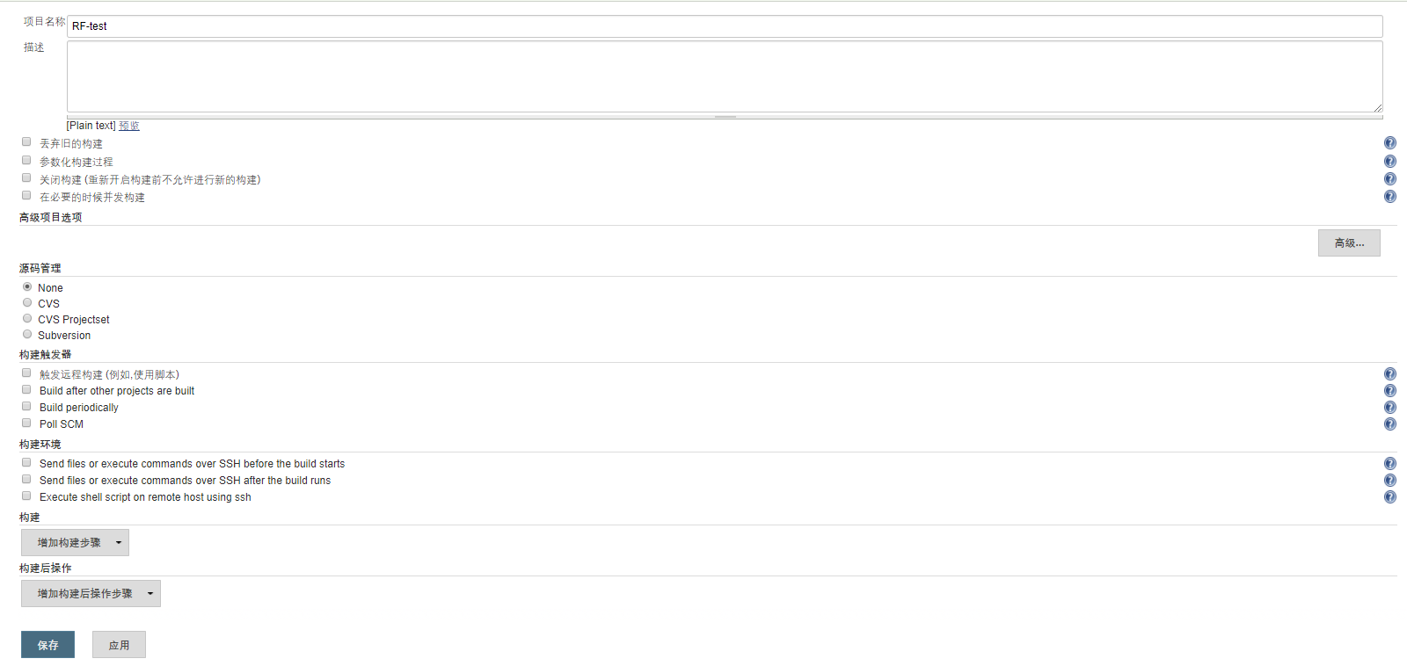Click into the 描述 text area

(724, 76)
